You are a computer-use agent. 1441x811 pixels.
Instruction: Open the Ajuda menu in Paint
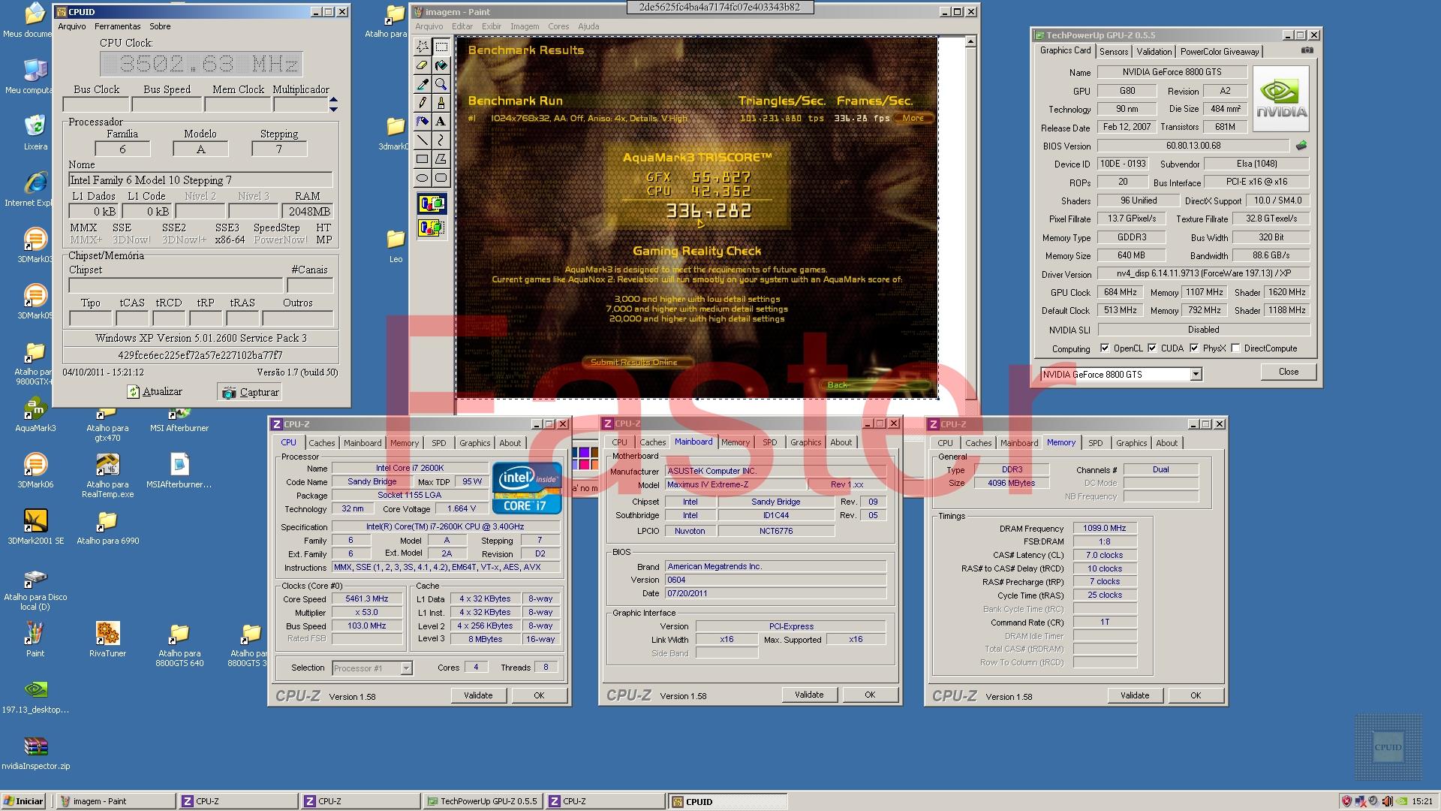[x=588, y=26]
